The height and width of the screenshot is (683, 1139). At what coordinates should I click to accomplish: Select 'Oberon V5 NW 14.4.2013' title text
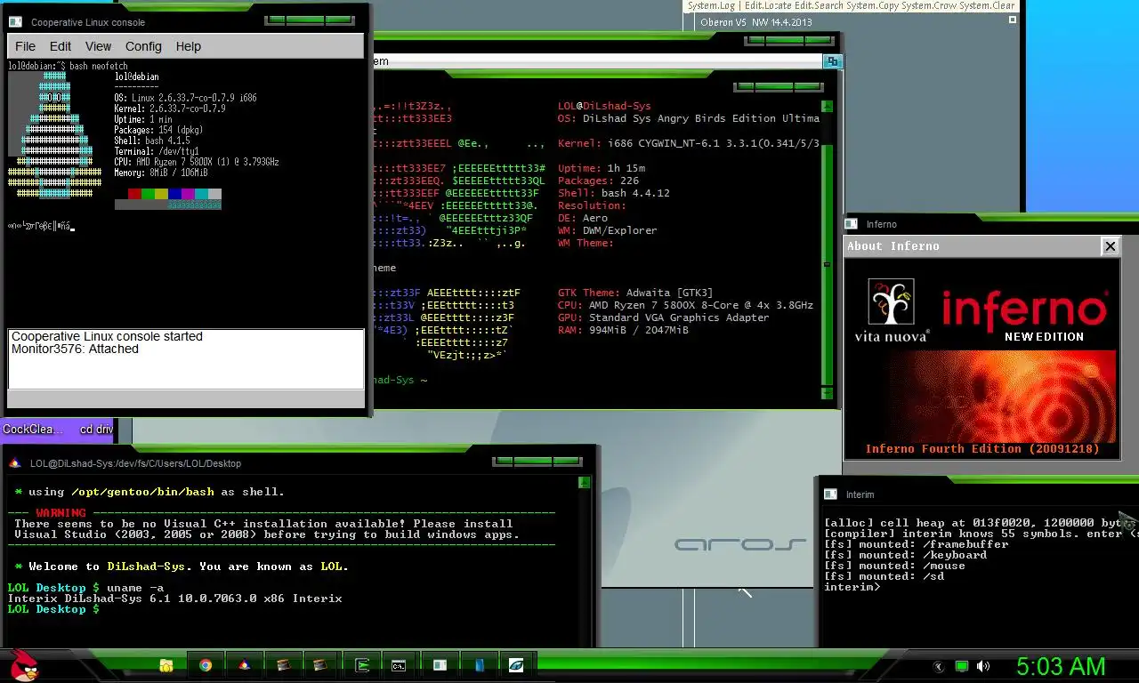[x=756, y=23]
